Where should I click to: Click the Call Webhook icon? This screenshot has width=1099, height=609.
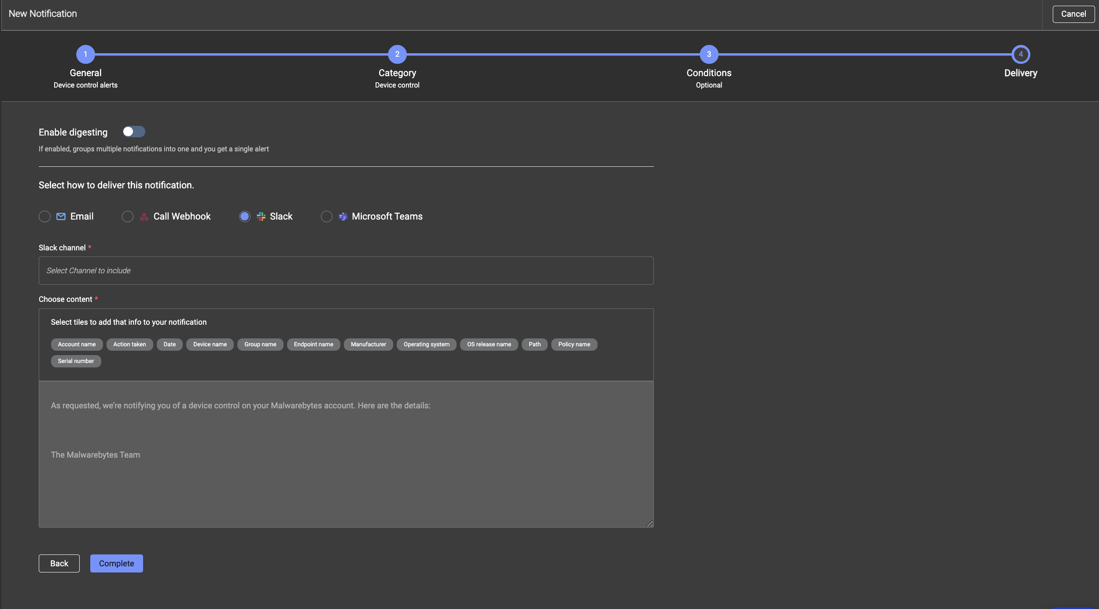click(144, 216)
